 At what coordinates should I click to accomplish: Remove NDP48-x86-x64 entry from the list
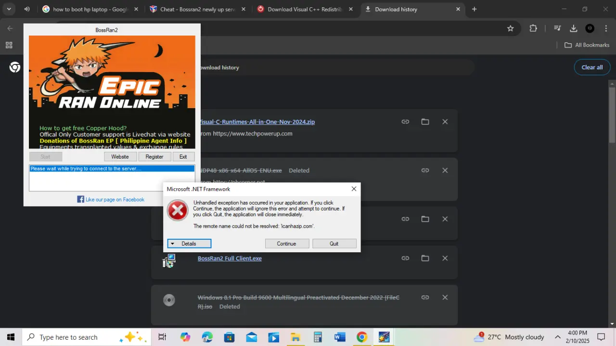445,170
